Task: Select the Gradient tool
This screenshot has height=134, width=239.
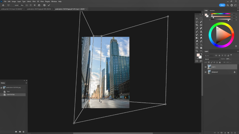Action: tap(197, 38)
